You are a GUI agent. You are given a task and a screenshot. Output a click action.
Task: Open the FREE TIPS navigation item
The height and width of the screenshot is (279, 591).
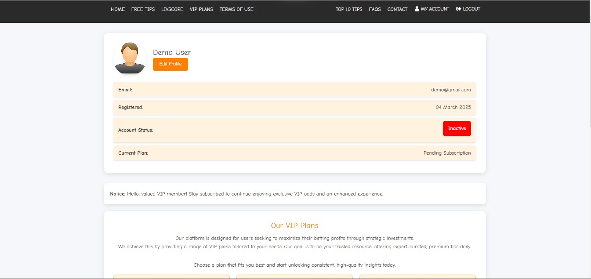click(x=143, y=9)
